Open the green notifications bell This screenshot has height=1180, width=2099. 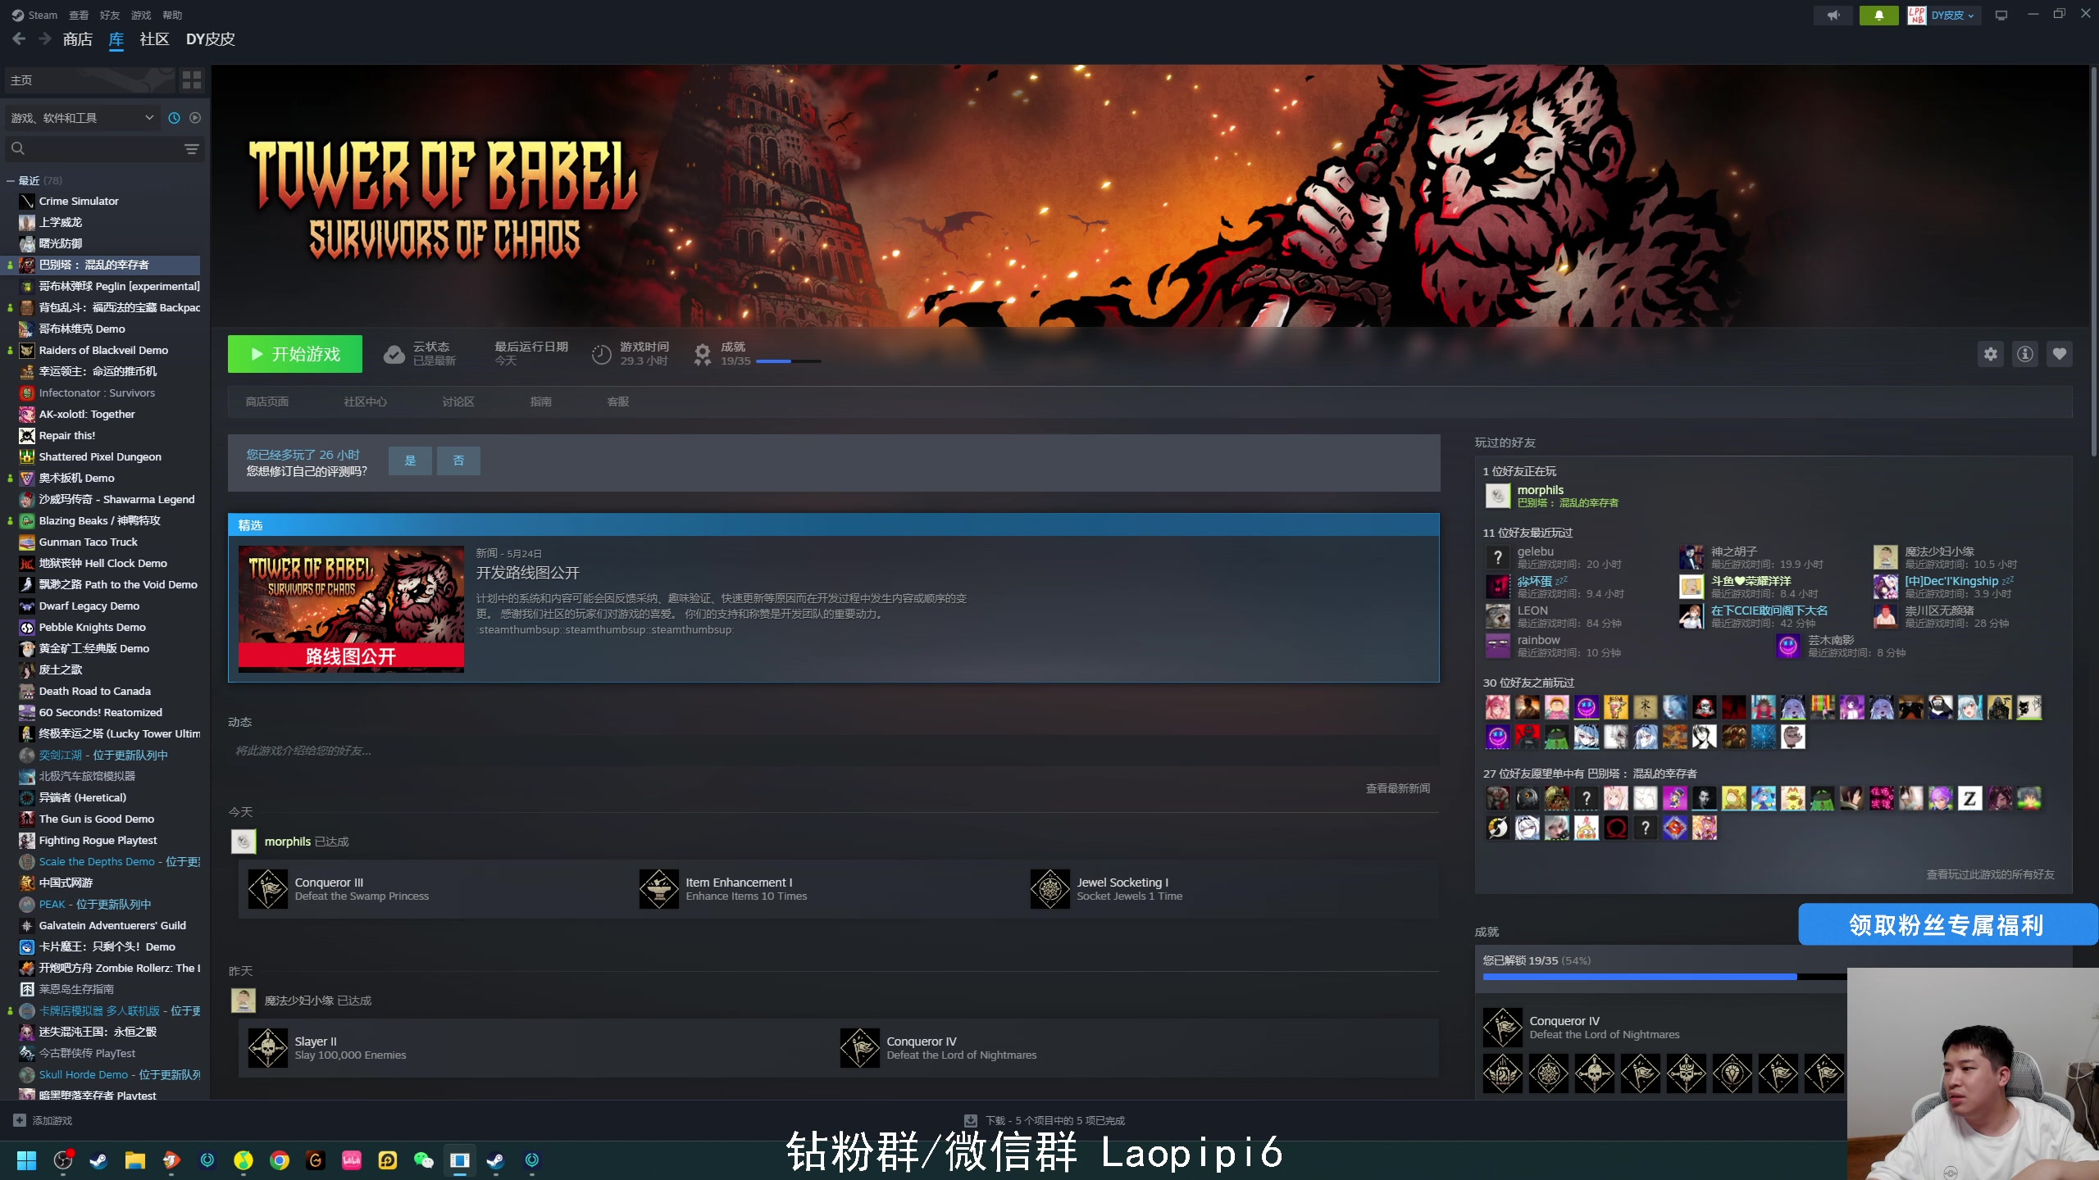(1879, 15)
